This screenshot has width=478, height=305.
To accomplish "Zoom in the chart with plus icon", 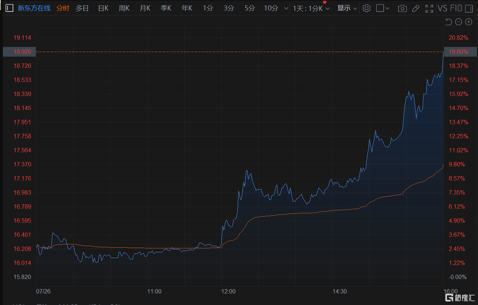I will (x=469, y=22).
